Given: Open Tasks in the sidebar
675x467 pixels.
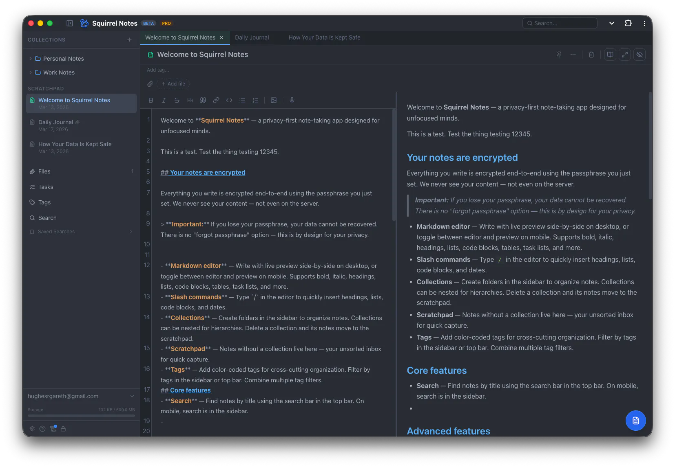Looking at the screenshot, I should point(81,187).
